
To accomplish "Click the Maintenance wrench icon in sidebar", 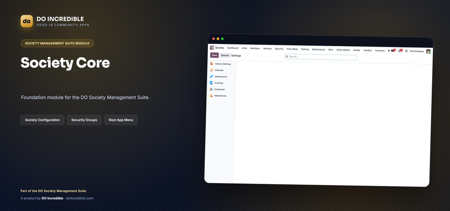I will point(211,76).
